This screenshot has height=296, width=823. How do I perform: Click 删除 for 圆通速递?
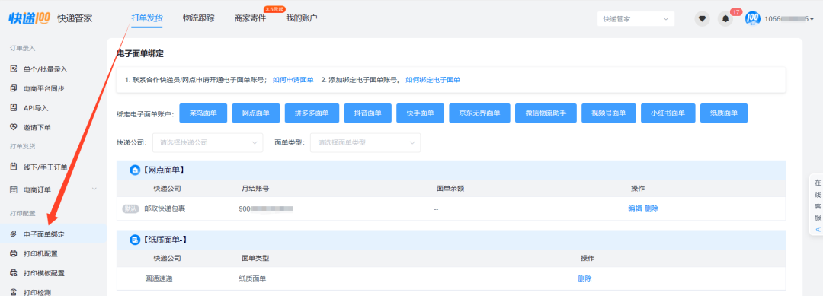[x=584, y=278]
